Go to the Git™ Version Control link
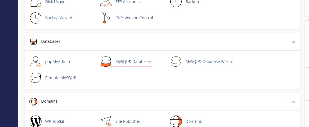The width and height of the screenshot is (309, 127). click(x=134, y=18)
